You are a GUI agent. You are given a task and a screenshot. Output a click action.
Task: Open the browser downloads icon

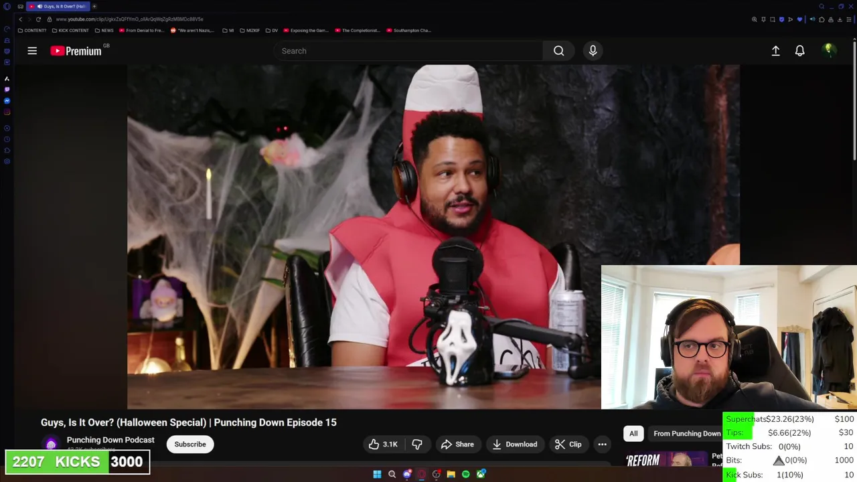point(840,19)
